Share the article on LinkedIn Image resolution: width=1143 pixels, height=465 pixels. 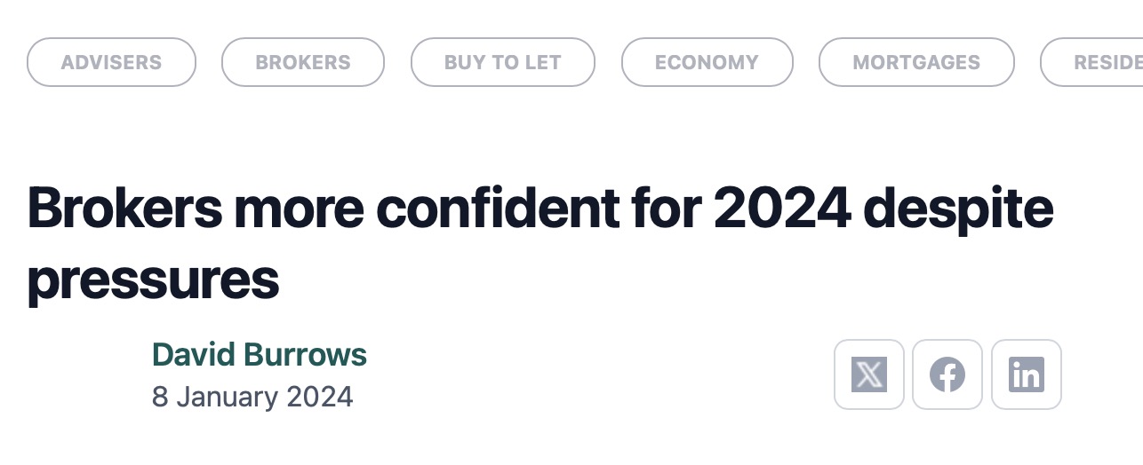[x=1026, y=374]
